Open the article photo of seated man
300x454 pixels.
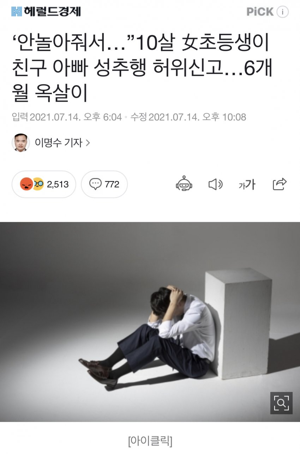150,322
